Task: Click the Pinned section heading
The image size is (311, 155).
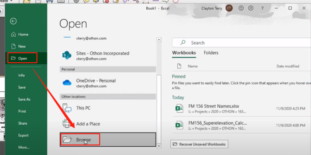Action: [x=179, y=77]
